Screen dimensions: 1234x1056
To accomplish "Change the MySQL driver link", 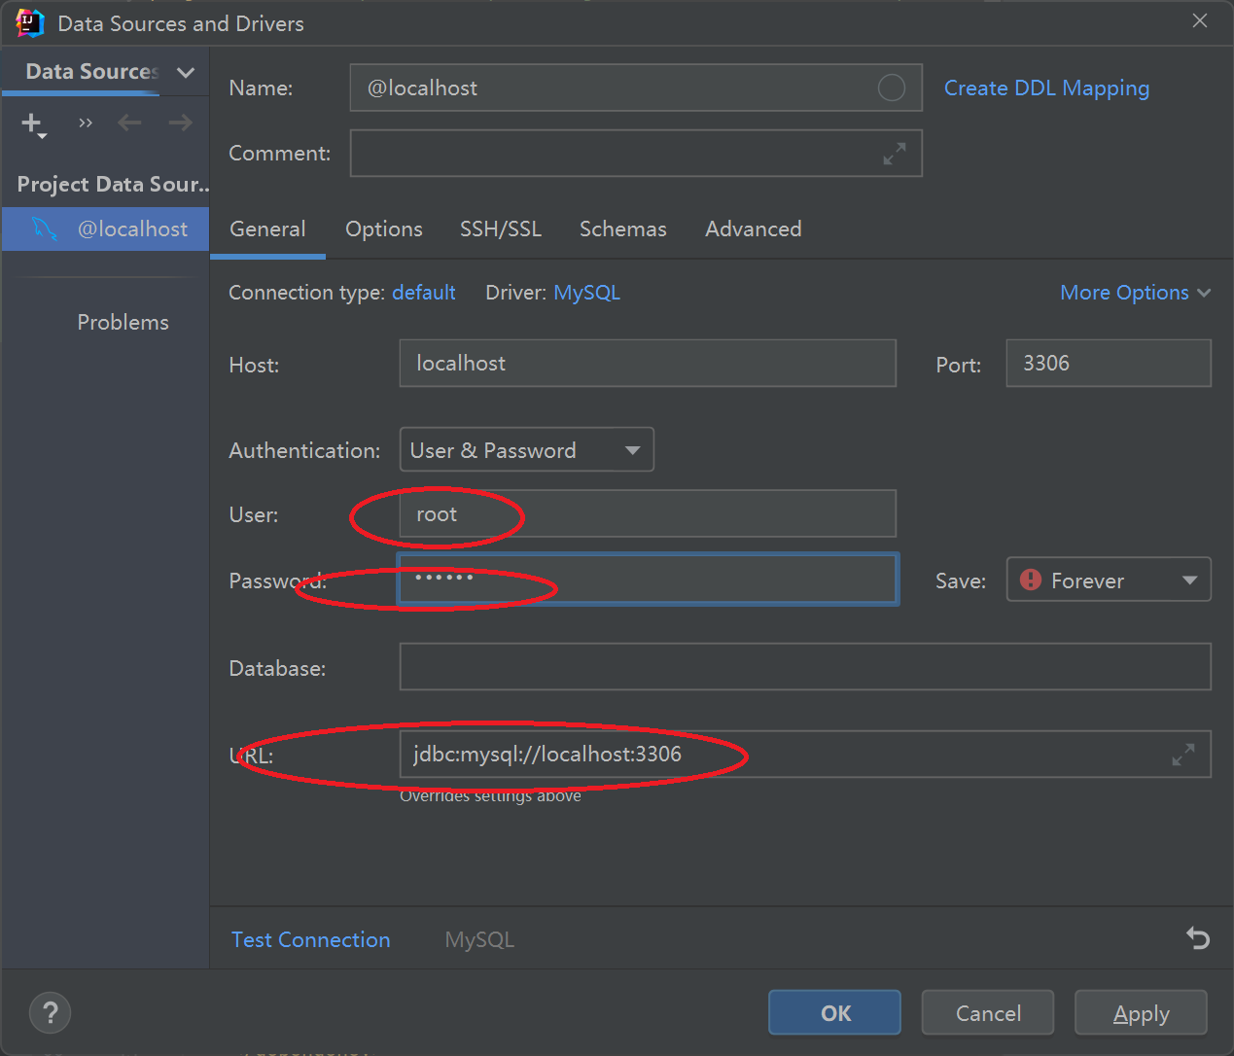I will tap(586, 293).
